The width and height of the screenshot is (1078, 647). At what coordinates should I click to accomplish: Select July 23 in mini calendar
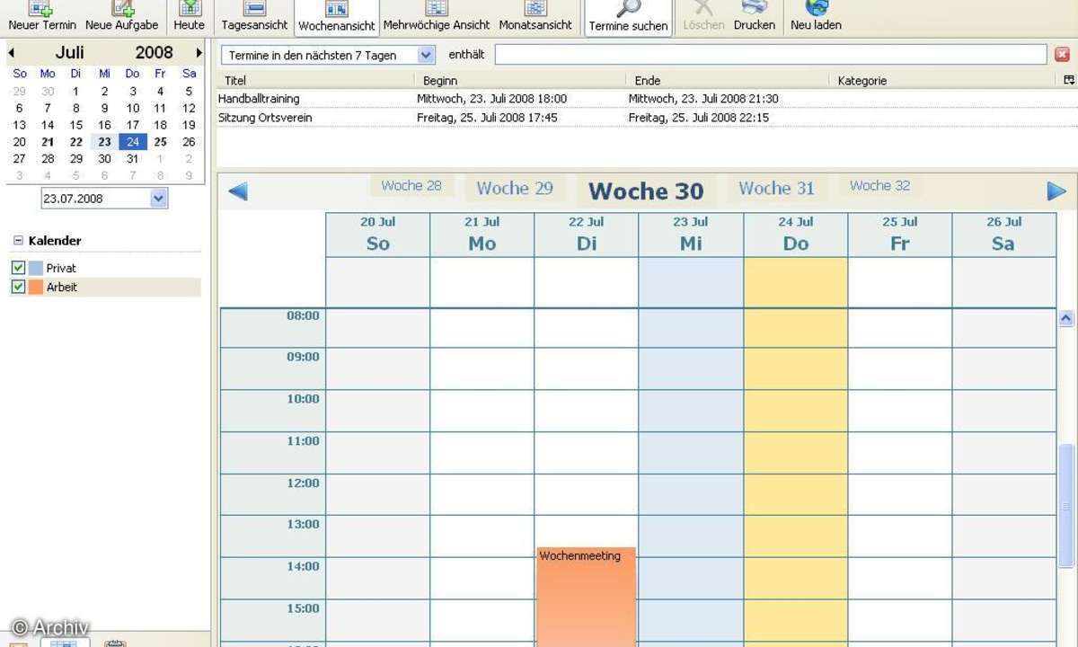click(x=104, y=142)
